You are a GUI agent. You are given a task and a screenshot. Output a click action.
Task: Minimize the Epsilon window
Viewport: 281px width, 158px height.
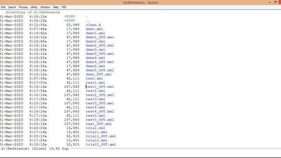[270, 2]
